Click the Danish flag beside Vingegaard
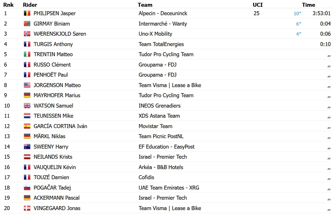Screen dimensions: 335x214 coord(27,208)
